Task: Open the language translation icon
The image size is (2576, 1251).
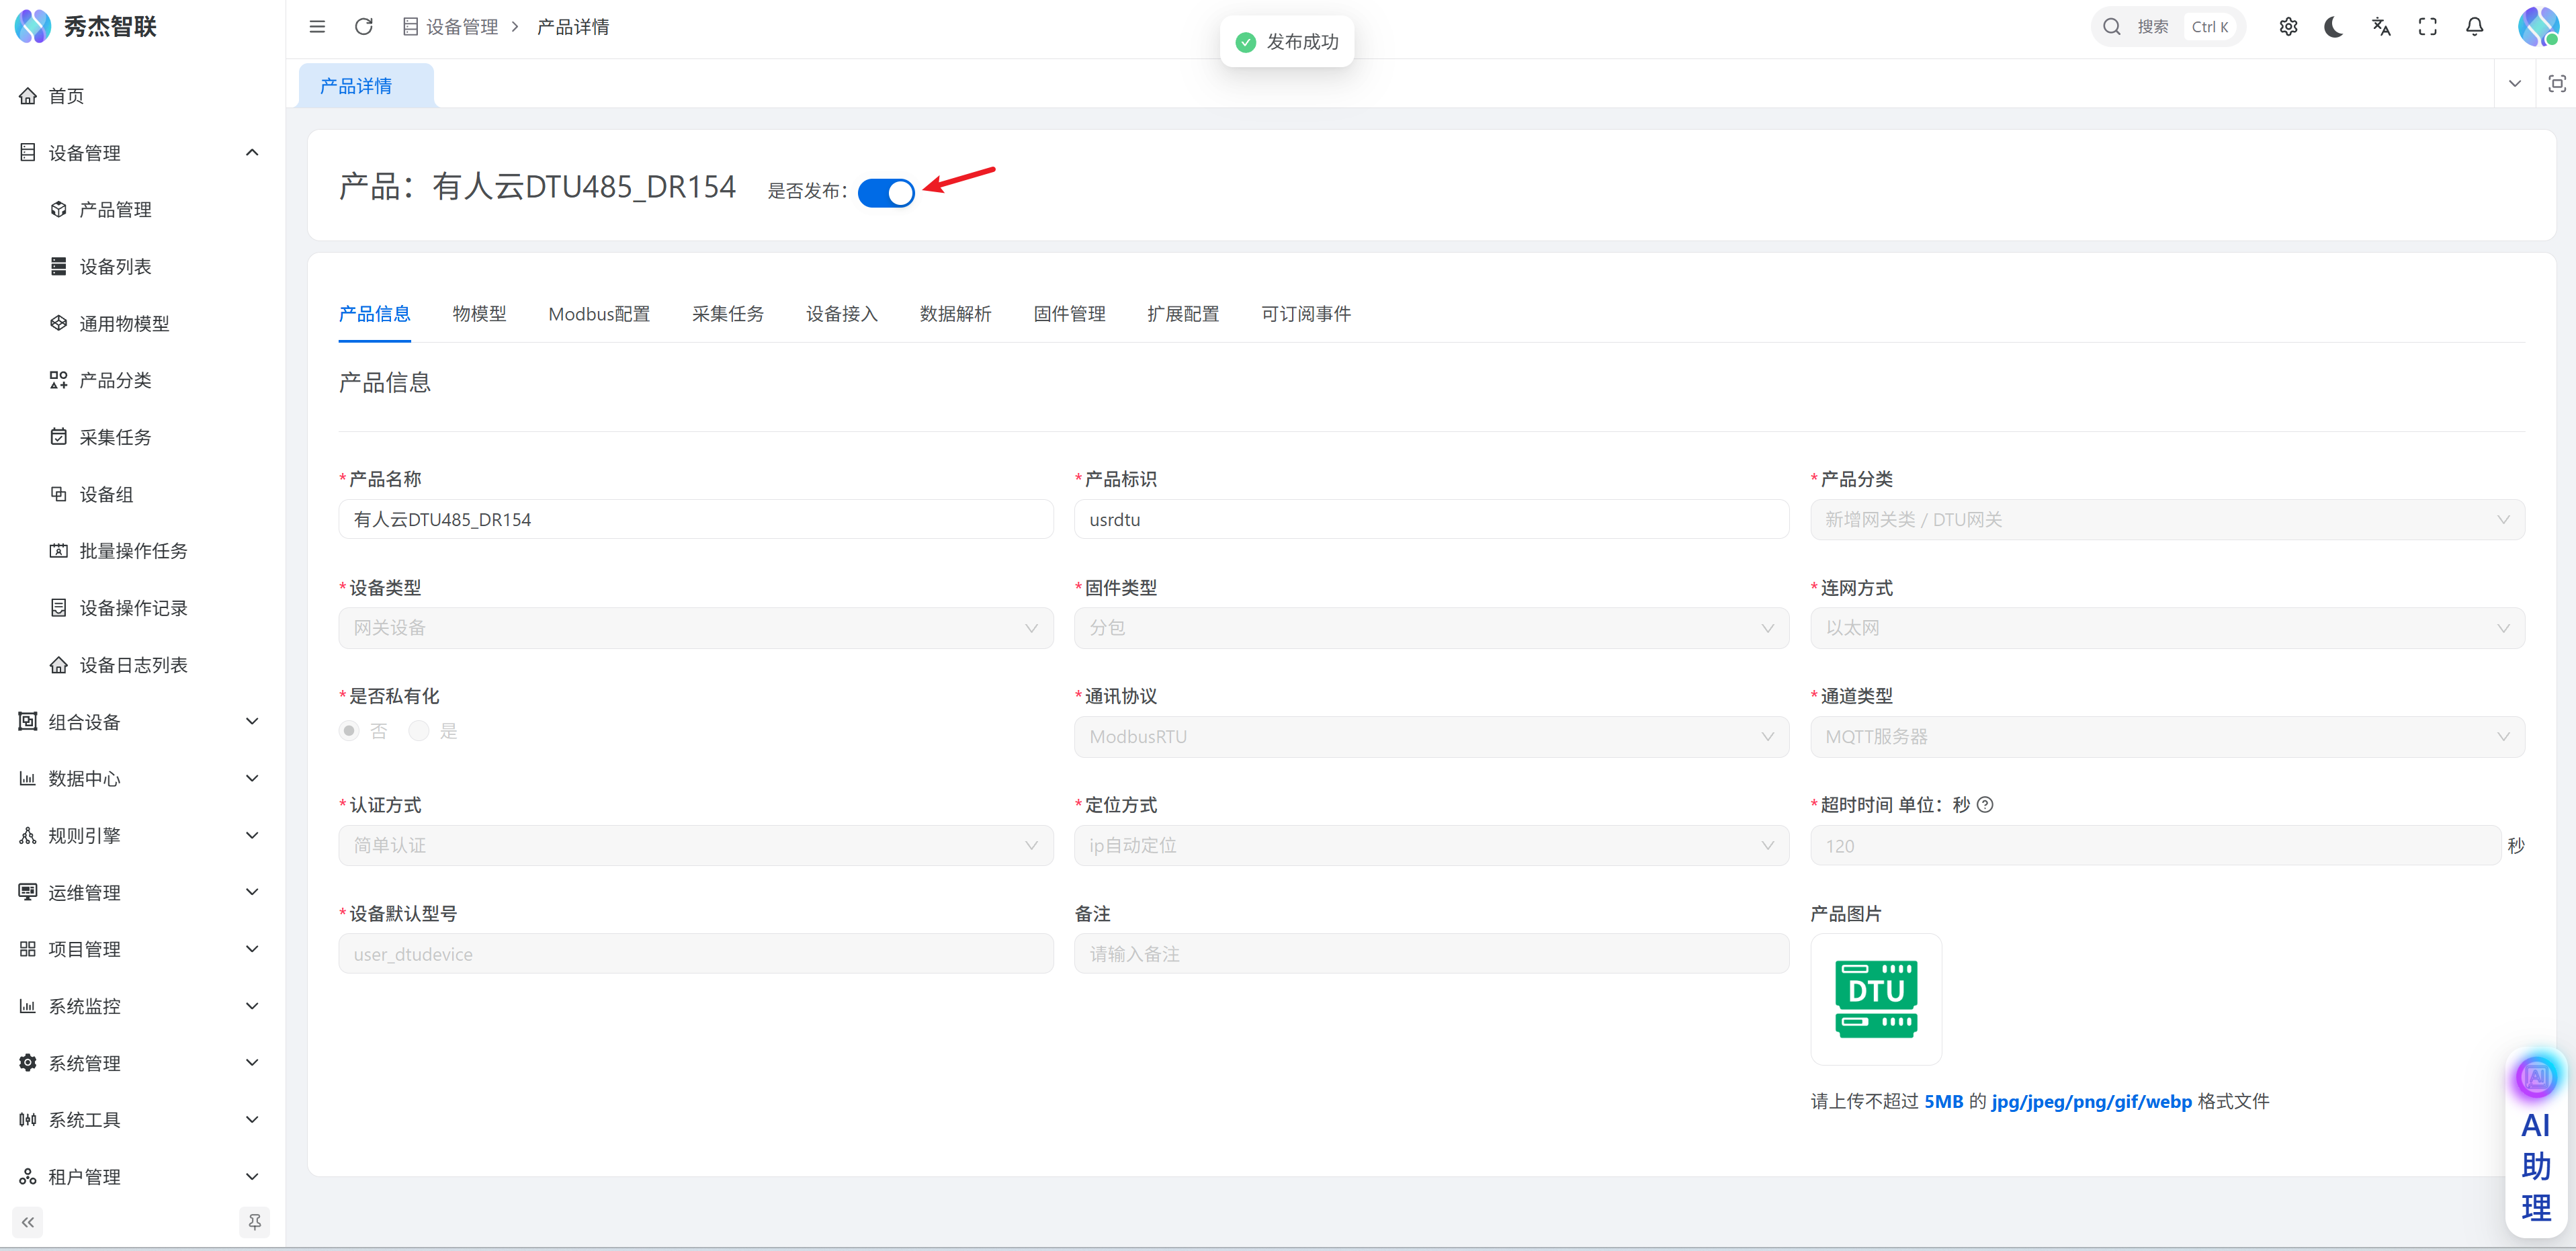Action: click(x=2381, y=27)
